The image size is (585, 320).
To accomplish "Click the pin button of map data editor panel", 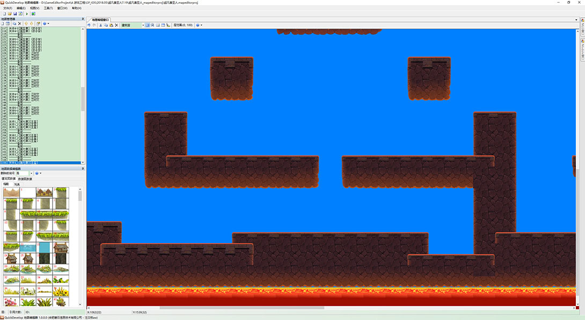I will click(x=83, y=169).
